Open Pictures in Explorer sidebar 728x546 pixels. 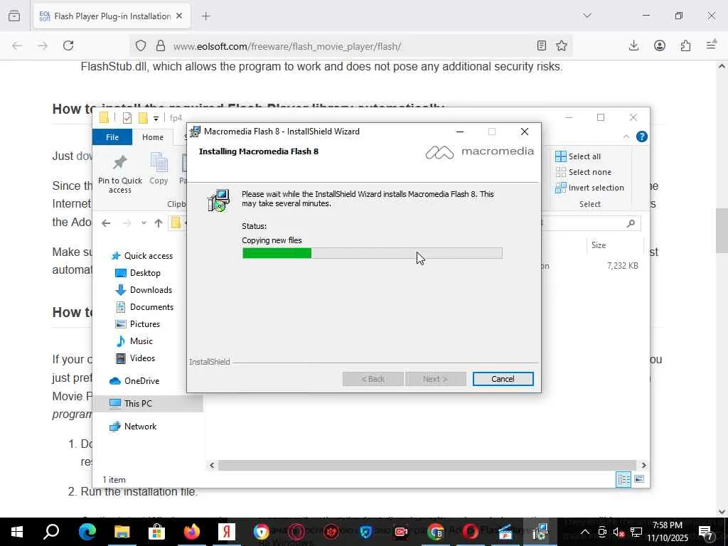pyautogui.click(x=137, y=324)
